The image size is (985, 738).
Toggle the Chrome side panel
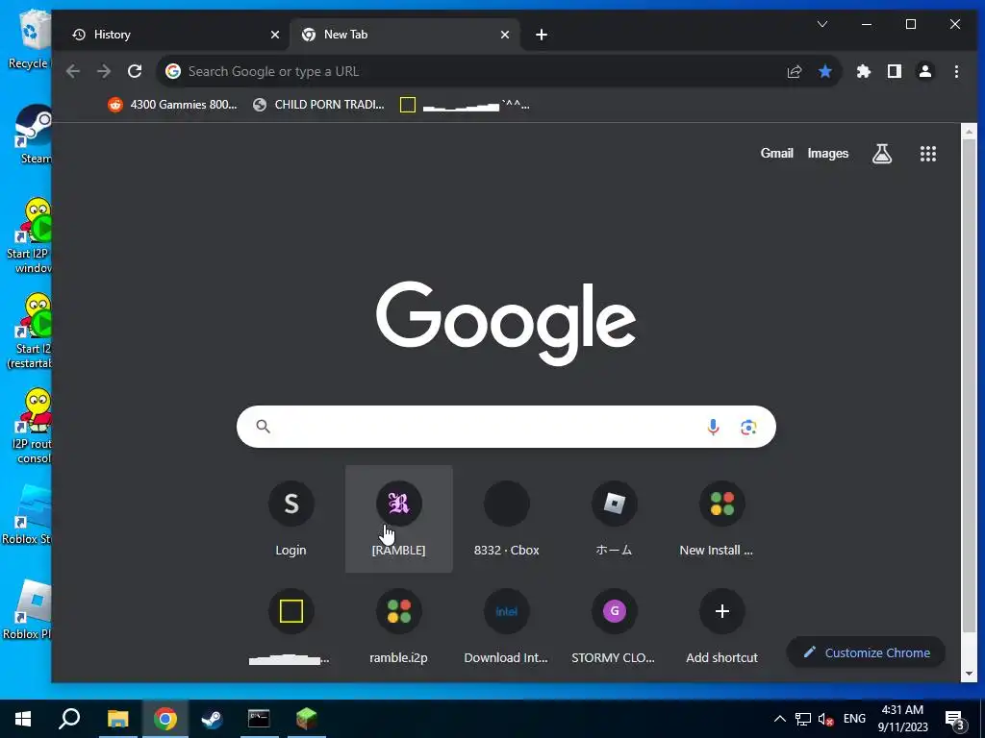click(x=895, y=71)
